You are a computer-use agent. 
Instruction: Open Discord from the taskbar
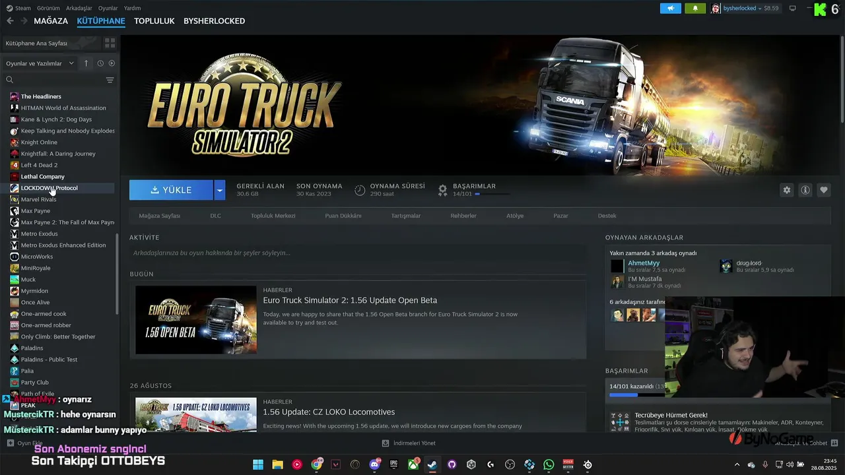375,464
